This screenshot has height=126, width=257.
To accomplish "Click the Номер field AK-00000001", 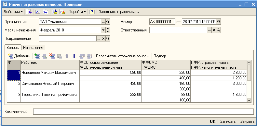I will coord(162,22).
